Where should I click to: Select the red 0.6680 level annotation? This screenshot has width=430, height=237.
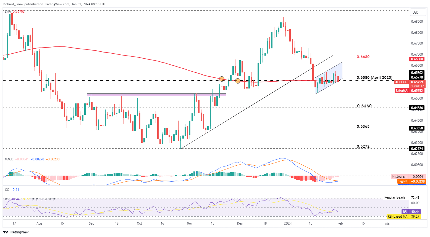363,57
